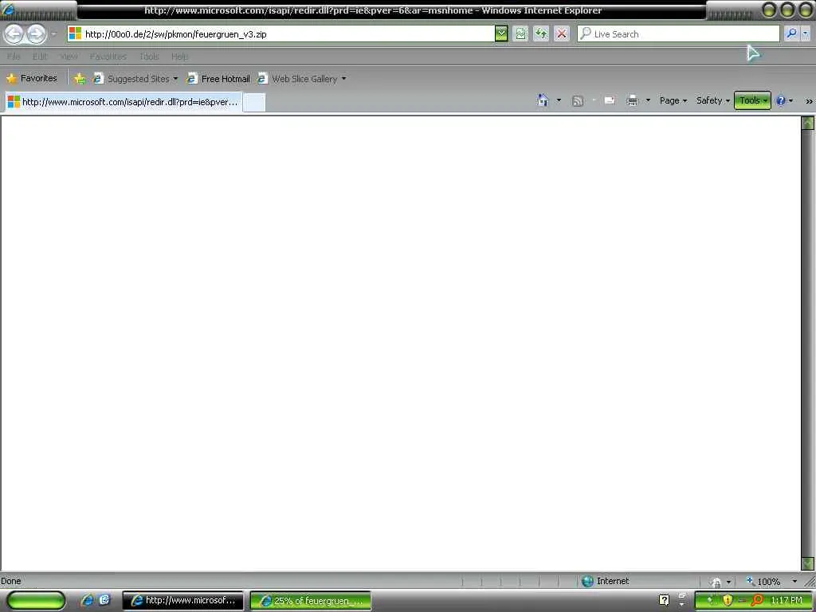Image resolution: width=816 pixels, height=612 pixels.
Task: Click into the Live Search box
Action: [x=678, y=34]
